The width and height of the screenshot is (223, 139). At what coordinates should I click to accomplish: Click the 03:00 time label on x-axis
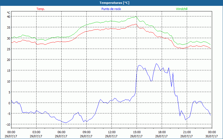36,132
